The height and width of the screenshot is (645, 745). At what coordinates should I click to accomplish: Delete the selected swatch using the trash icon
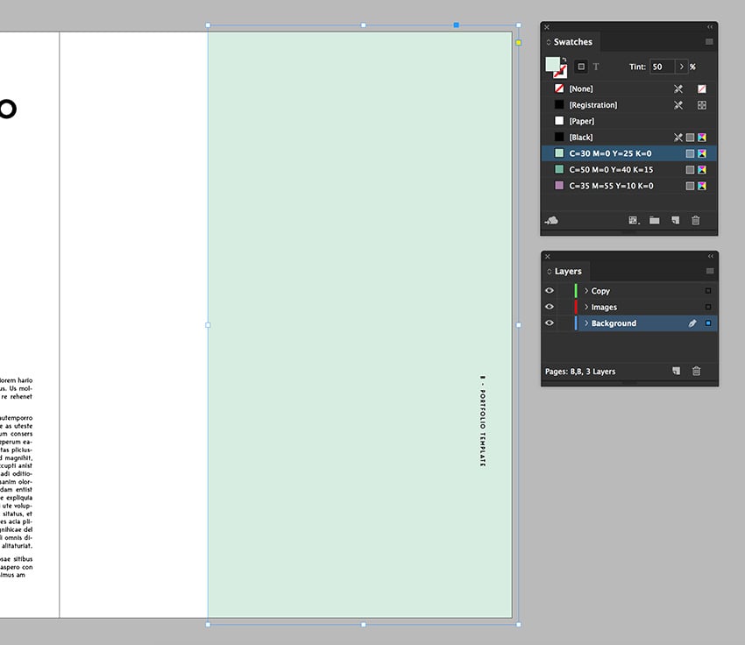click(696, 220)
